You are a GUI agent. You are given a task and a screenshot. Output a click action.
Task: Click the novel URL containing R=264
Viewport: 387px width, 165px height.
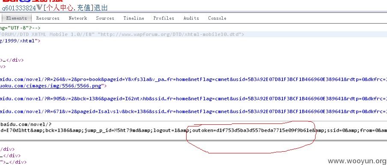193,80
